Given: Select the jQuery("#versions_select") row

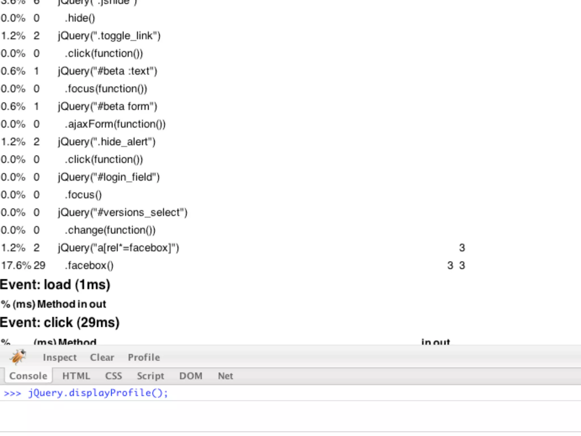Looking at the screenshot, I should 123,213.
